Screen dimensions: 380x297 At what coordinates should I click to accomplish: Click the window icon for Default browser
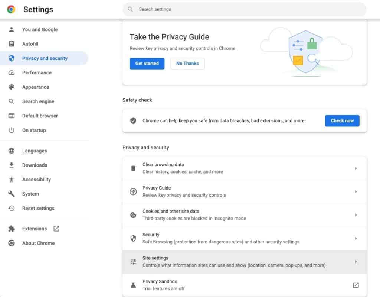pyautogui.click(x=12, y=116)
